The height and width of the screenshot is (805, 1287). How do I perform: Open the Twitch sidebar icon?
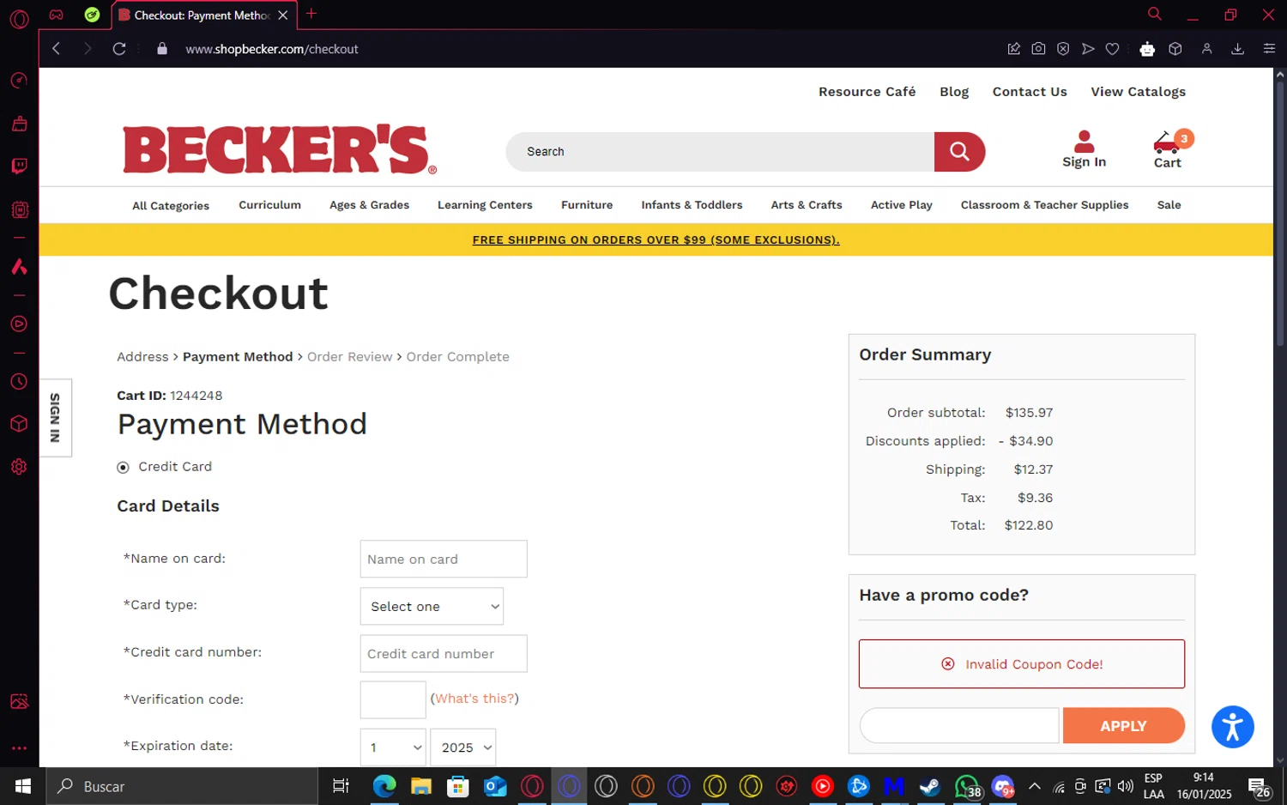click(19, 166)
